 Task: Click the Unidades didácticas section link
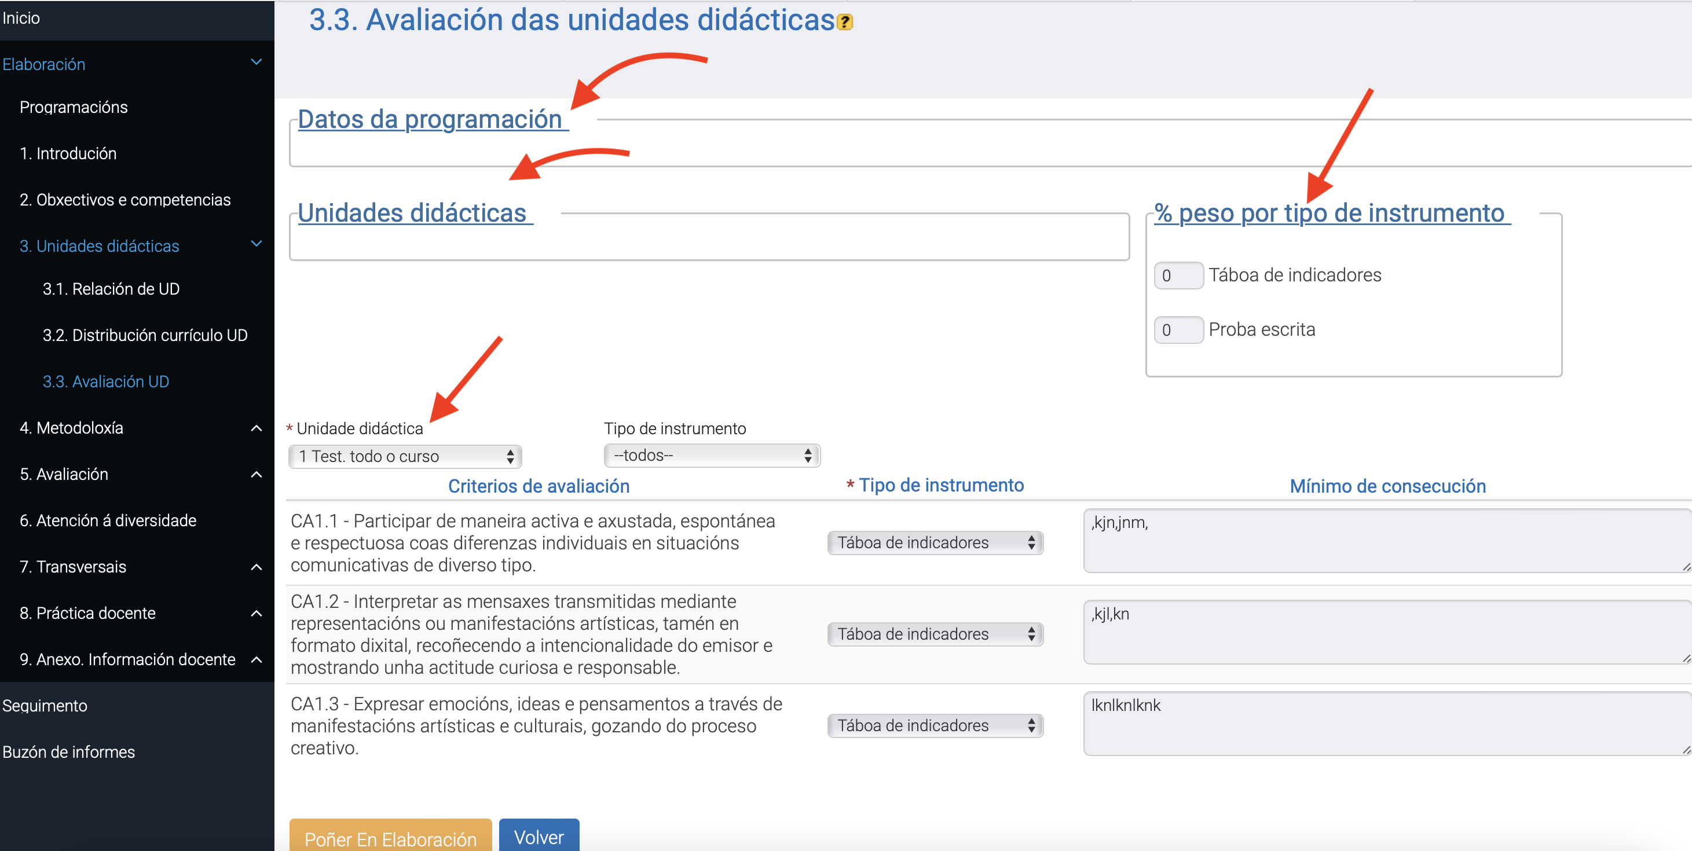pyautogui.click(x=415, y=214)
